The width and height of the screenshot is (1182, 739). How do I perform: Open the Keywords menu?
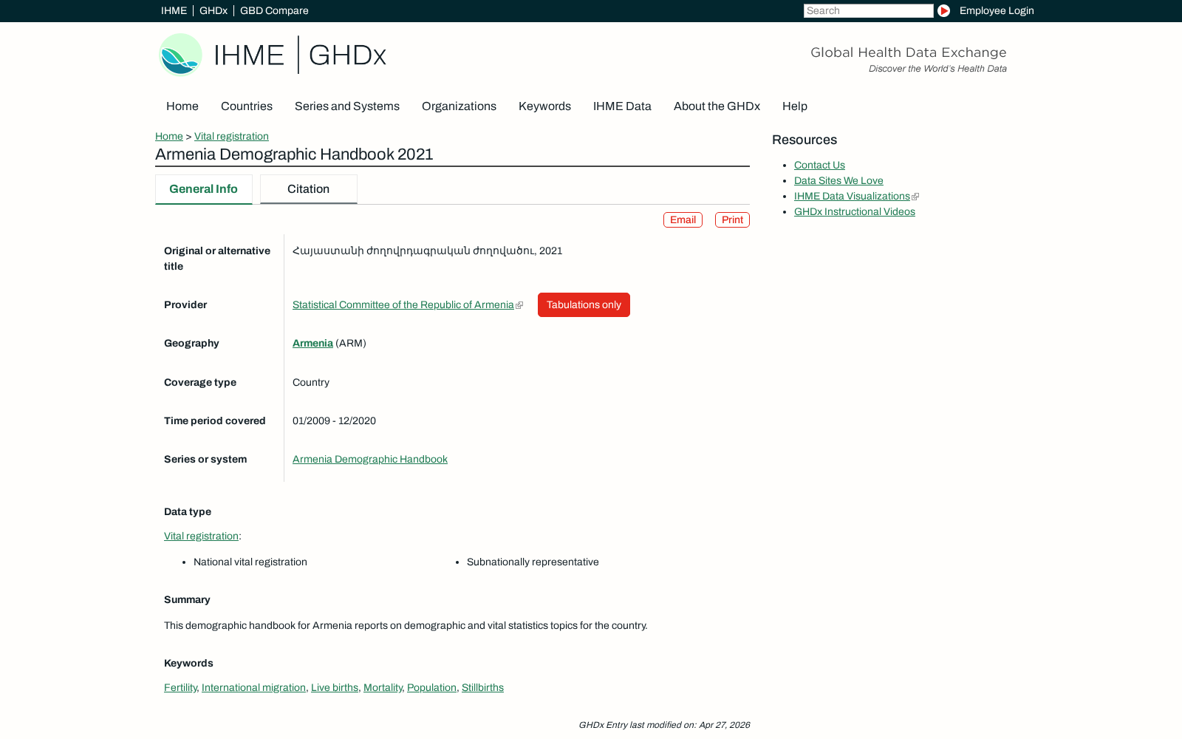click(x=544, y=106)
